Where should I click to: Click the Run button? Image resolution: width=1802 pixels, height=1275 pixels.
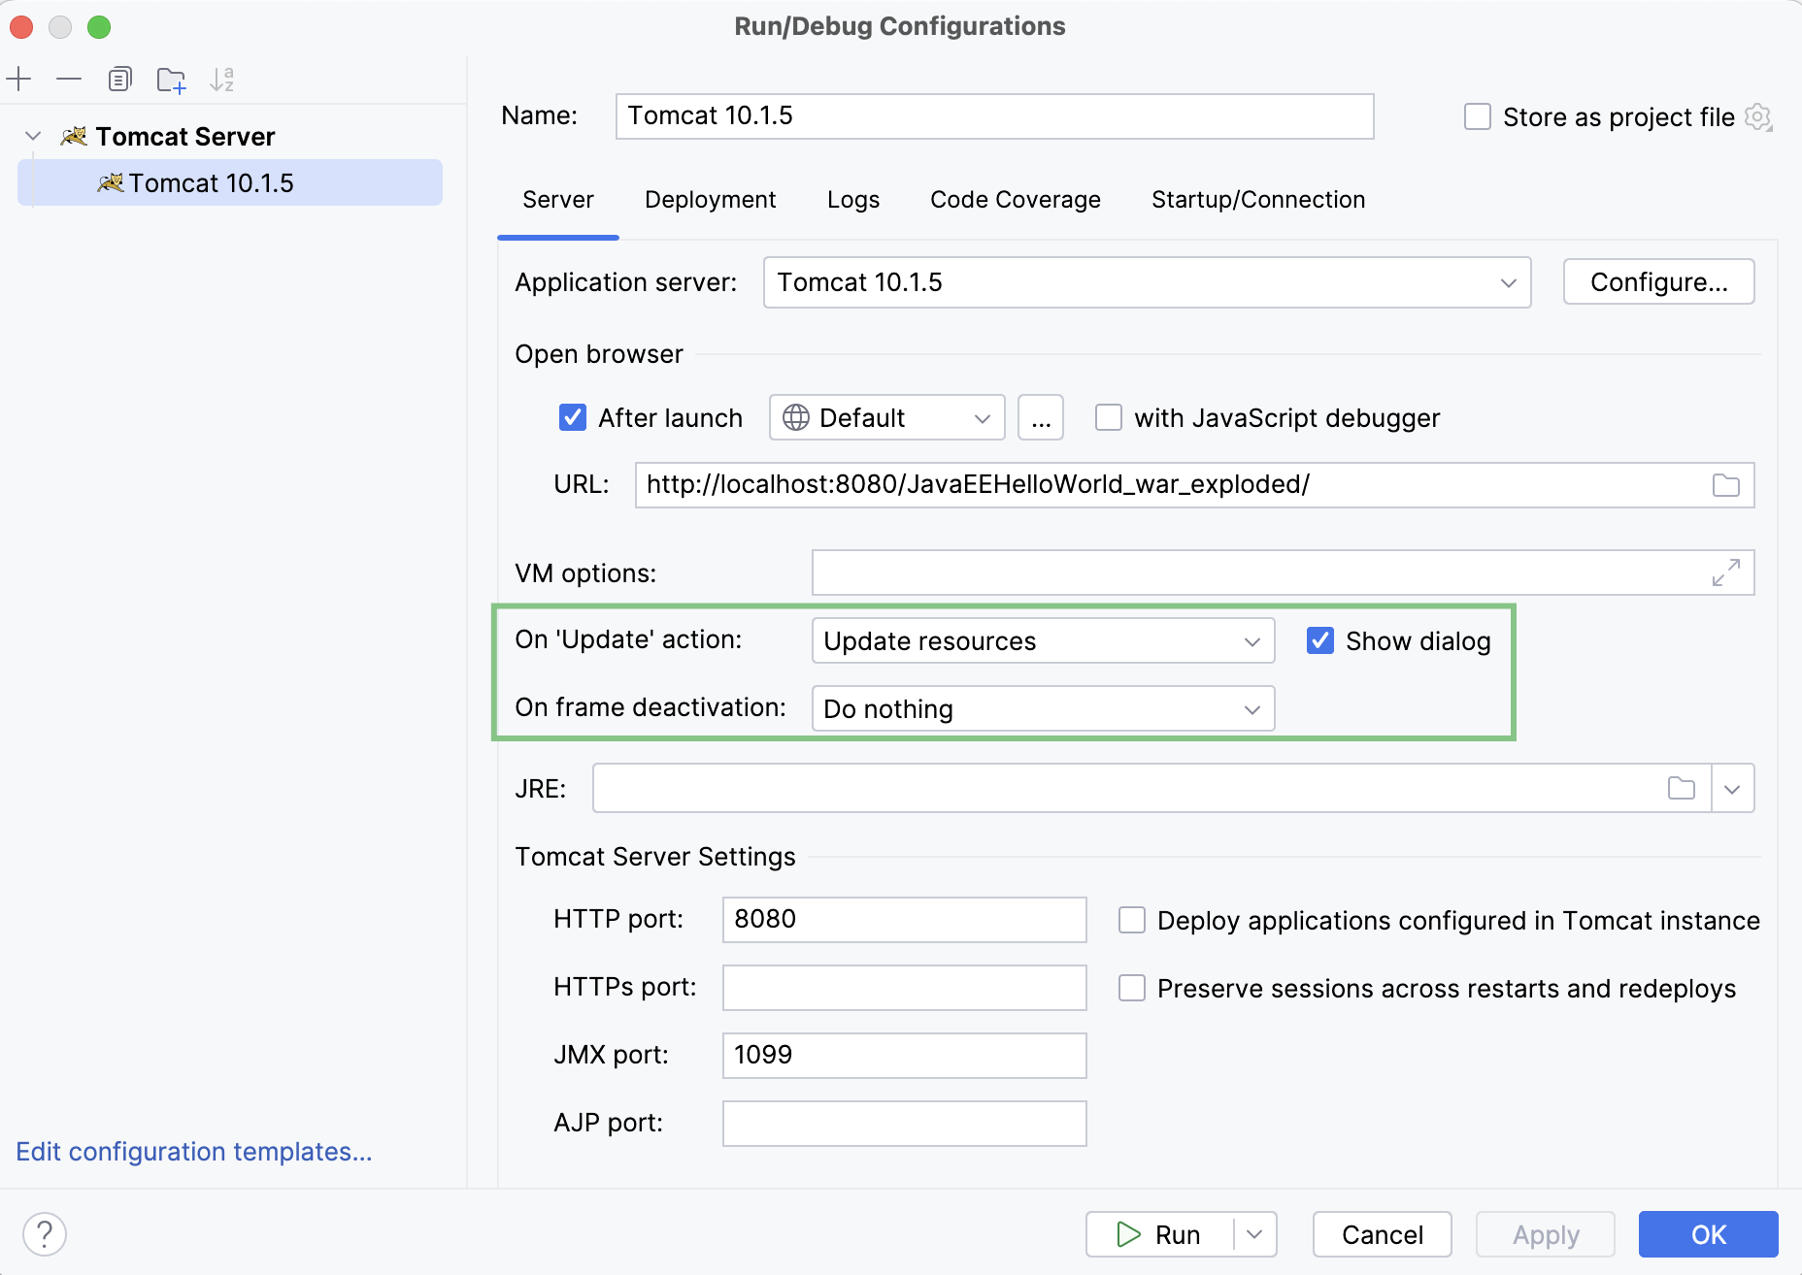click(1160, 1234)
